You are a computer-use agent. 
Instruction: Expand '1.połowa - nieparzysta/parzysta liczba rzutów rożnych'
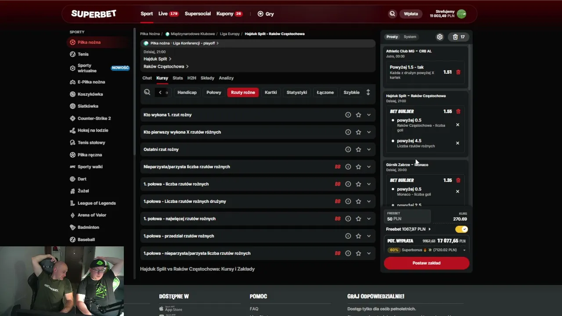click(369, 253)
